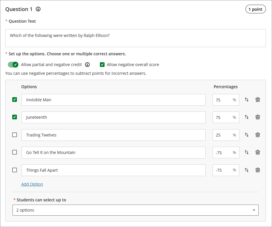
Task: Click the 1 point button
Action: click(255, 9)
